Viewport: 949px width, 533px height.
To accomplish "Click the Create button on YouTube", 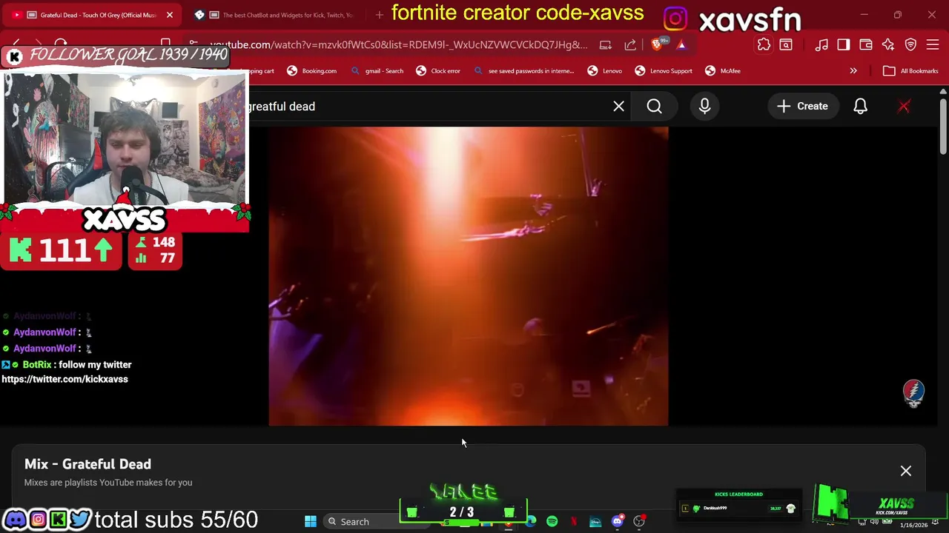I will [x=802, y=107].
